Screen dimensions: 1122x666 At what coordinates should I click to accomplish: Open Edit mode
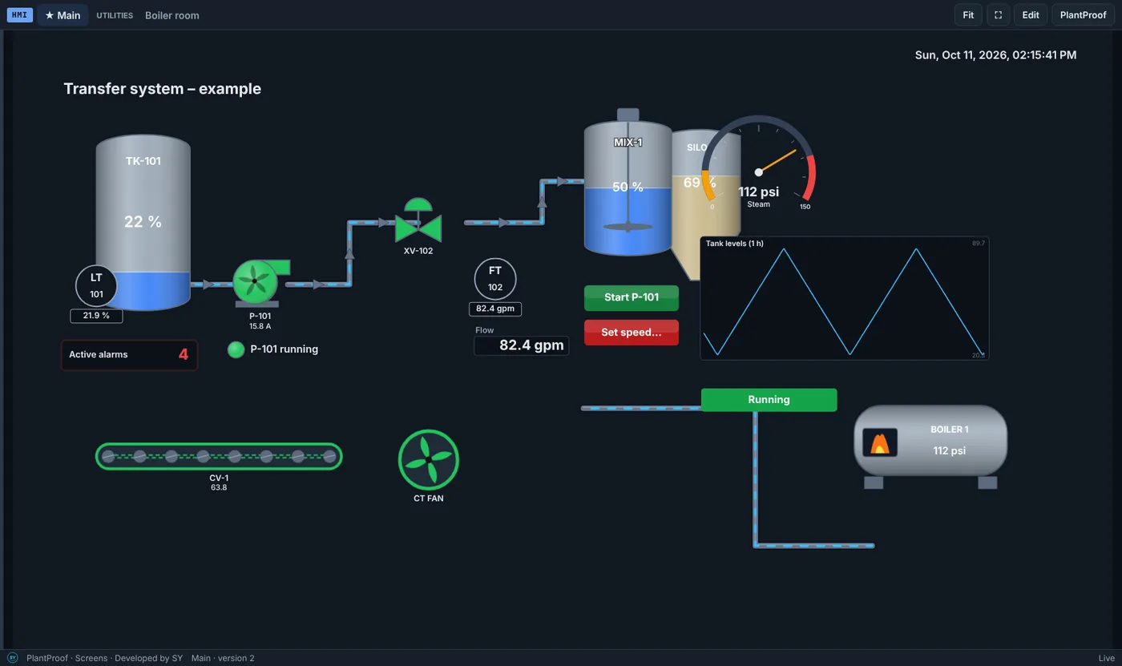point(1031,15)
